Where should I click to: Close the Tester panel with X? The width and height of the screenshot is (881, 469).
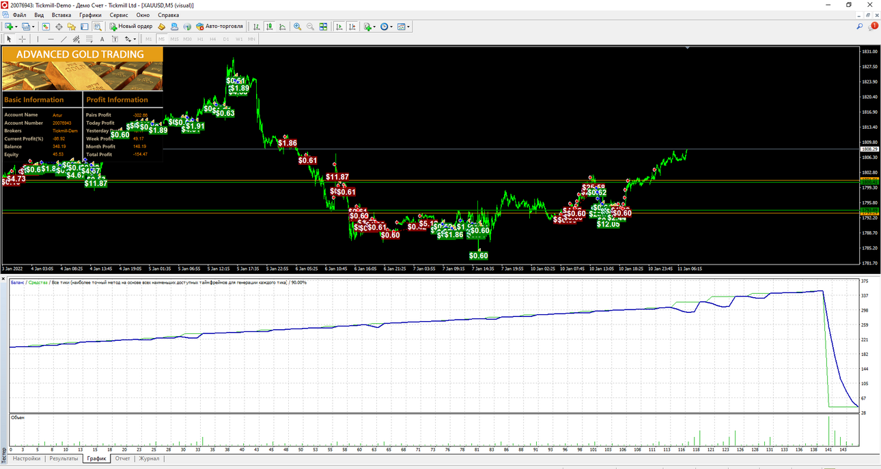click(3, 279)
